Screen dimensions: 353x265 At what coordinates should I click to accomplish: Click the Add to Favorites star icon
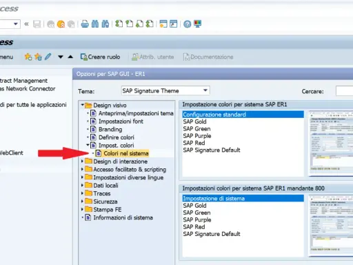point(28,57)
